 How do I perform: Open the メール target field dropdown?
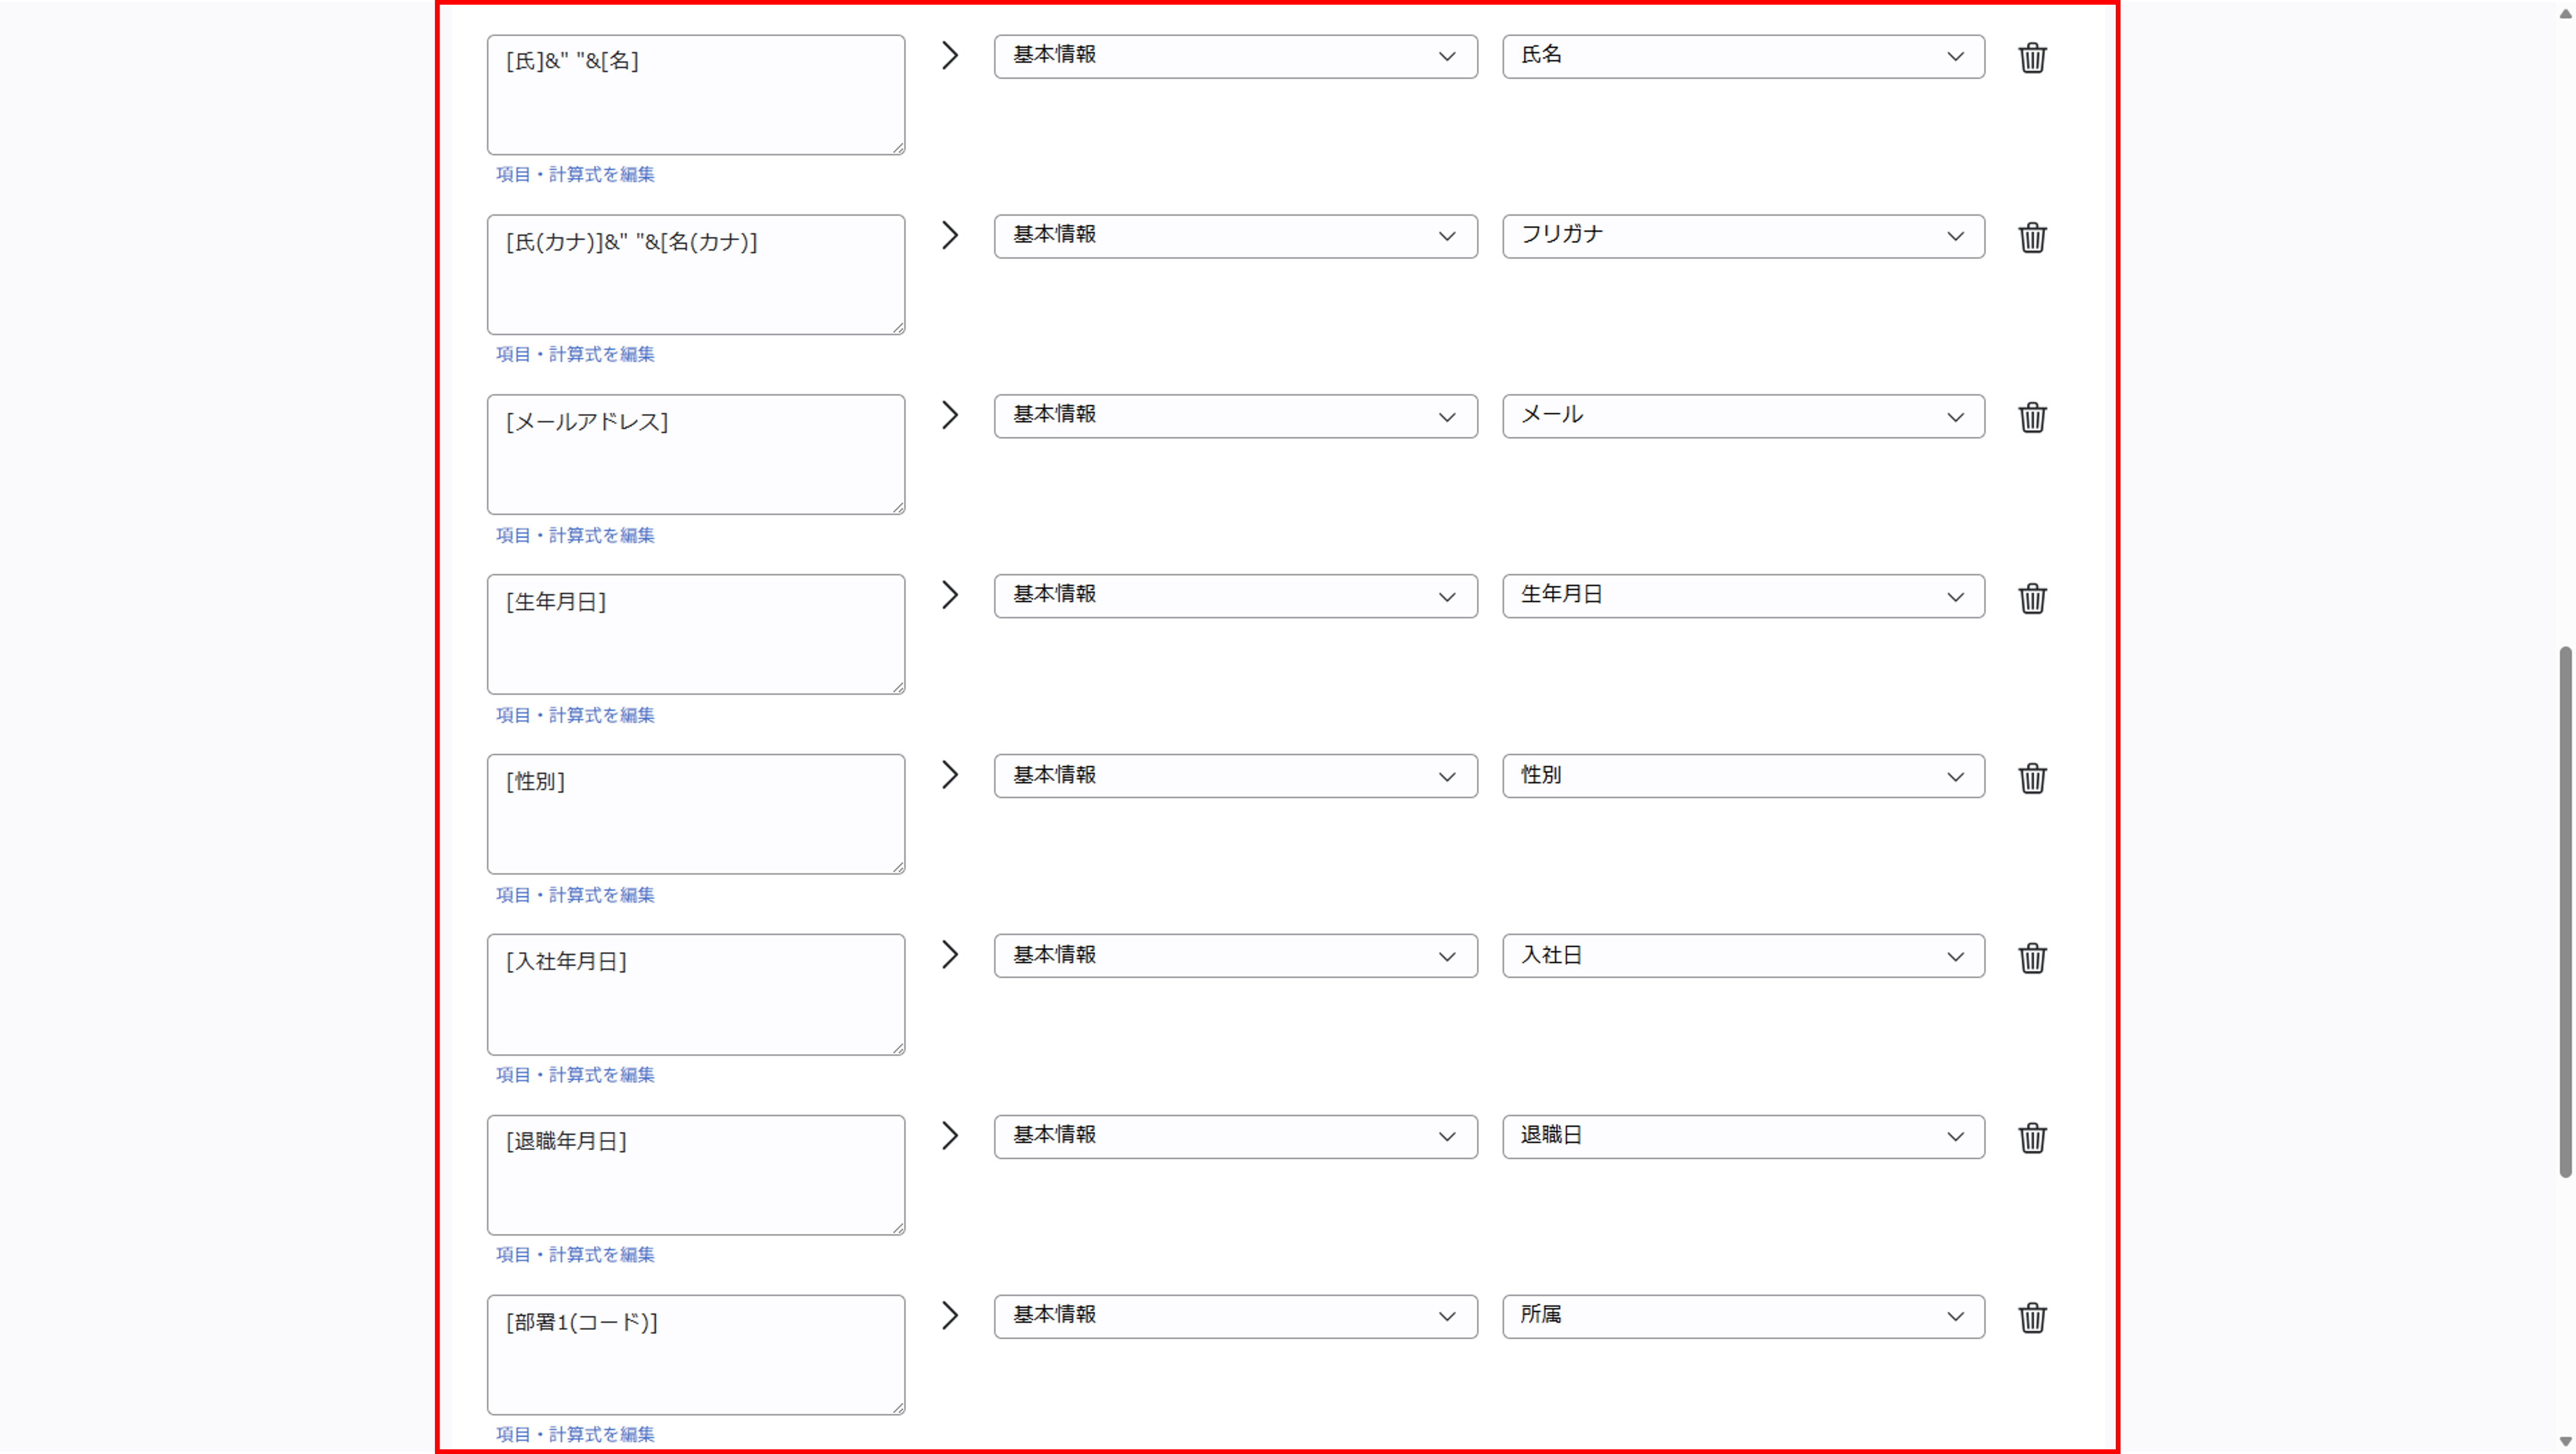click(1743, 416)
